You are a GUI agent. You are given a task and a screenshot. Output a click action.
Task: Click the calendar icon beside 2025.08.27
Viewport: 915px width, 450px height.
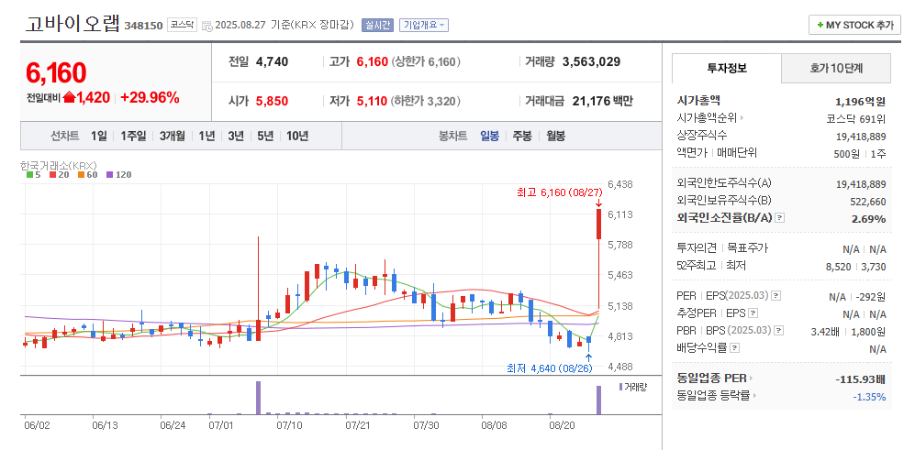pyautogui.click(x=207, y=26)
